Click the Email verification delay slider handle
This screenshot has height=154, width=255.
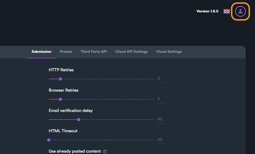pos(78,119)
